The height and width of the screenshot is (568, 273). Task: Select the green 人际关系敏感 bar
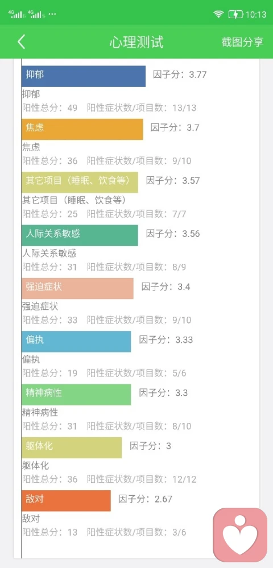(x=80, y=235)
